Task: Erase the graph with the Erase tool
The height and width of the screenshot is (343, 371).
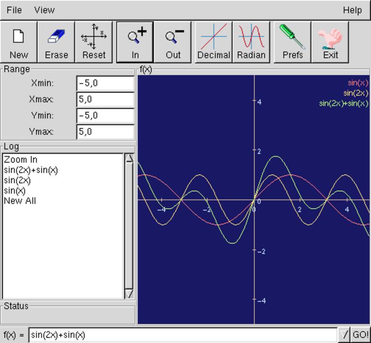Action: tap(56, 42)
